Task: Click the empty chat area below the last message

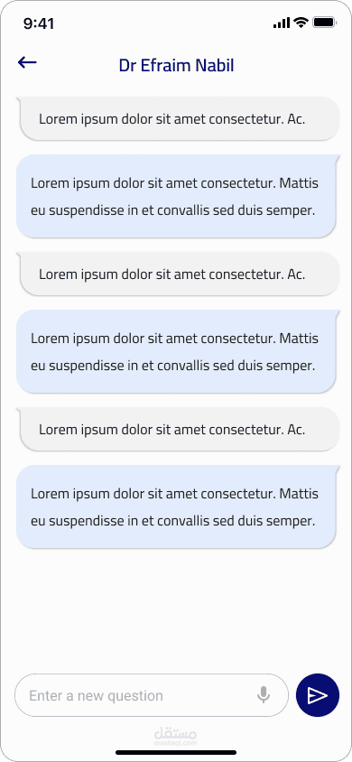Action: coord(176,610)
